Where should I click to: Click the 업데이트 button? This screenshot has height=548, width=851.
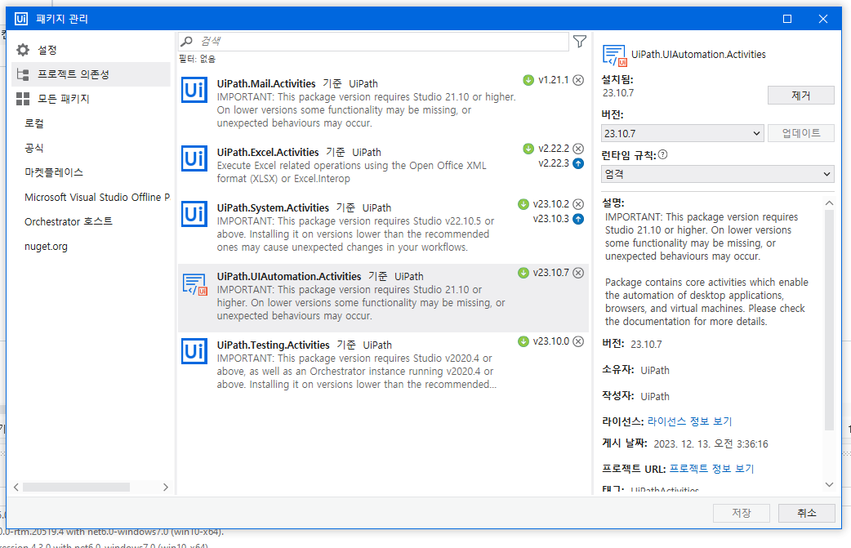pos(800,133)
